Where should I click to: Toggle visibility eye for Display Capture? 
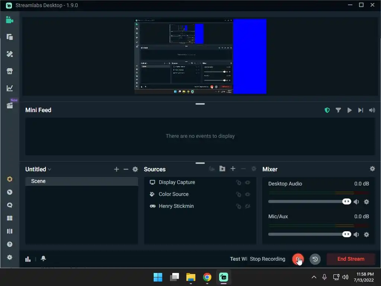click(x=247, y=182)
